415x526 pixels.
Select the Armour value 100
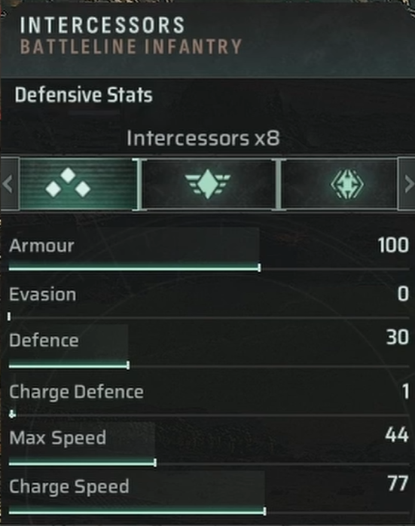tap(393, 245)
